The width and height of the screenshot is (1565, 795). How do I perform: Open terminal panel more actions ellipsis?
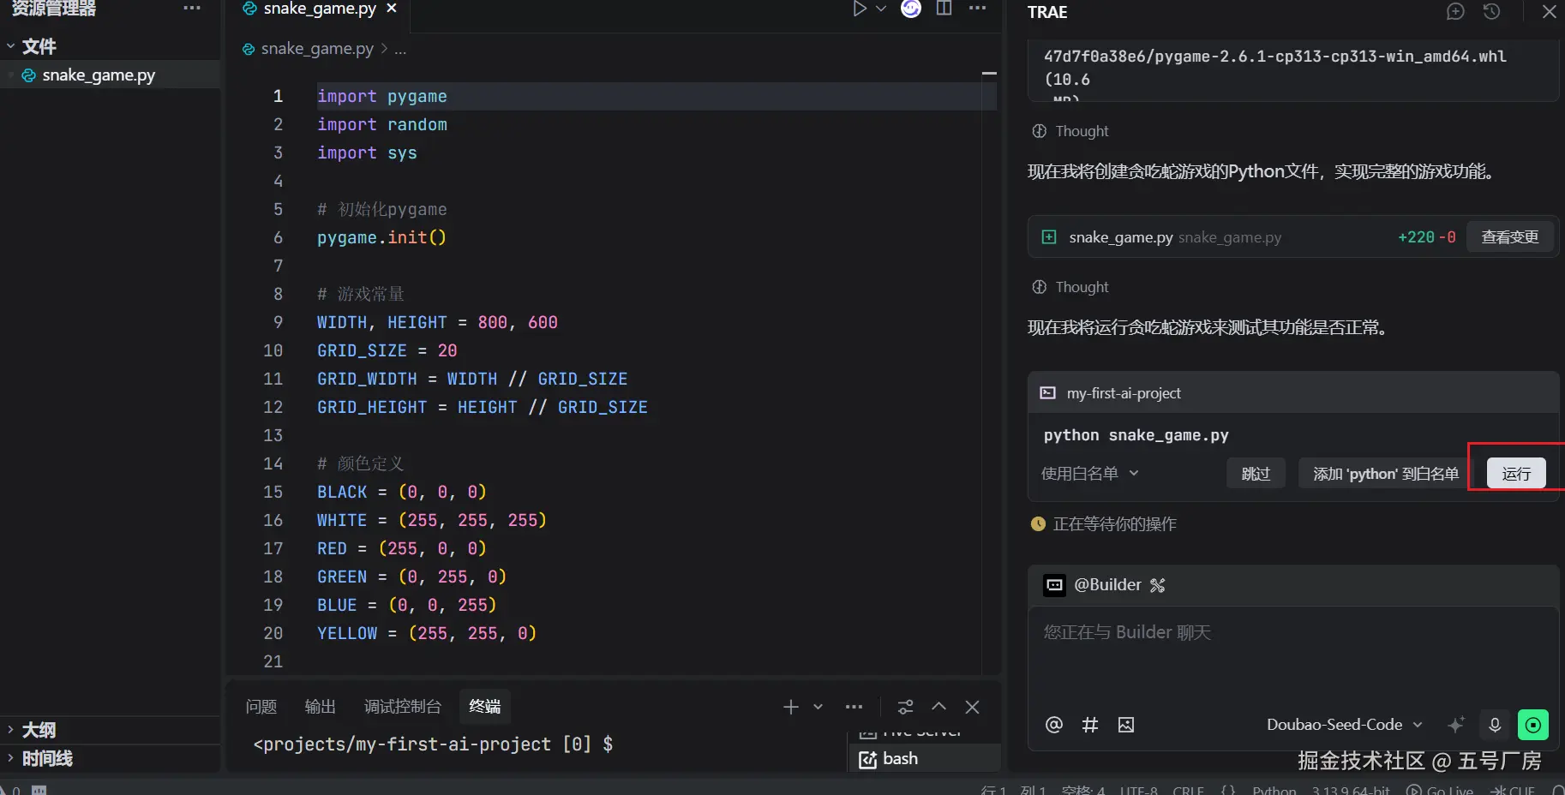tap(854, 707)
